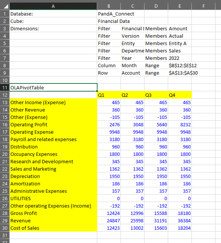The width and height of the screenshot is (221, 243).
Task: Select the 'Financial Data' cell
Action: pos(109,21)
